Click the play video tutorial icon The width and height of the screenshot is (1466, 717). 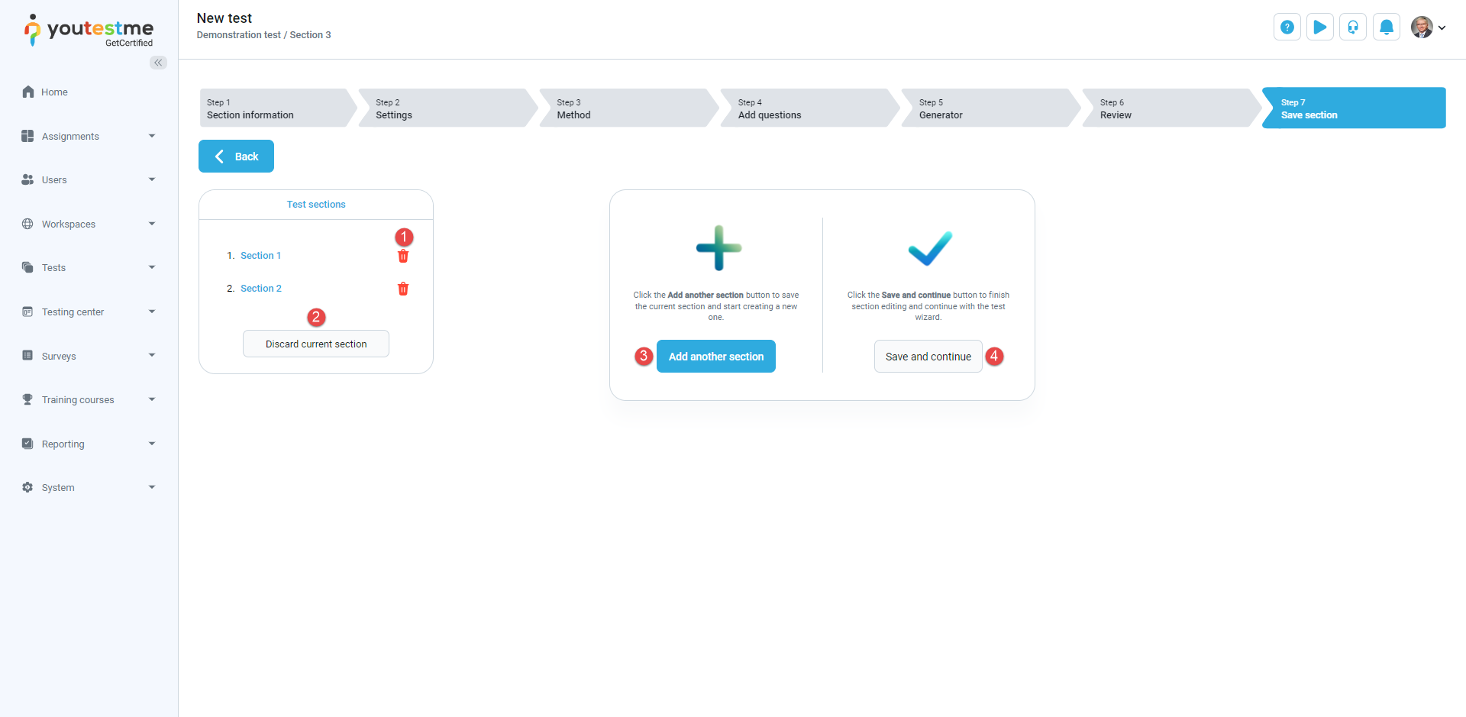click(1320, 27)
